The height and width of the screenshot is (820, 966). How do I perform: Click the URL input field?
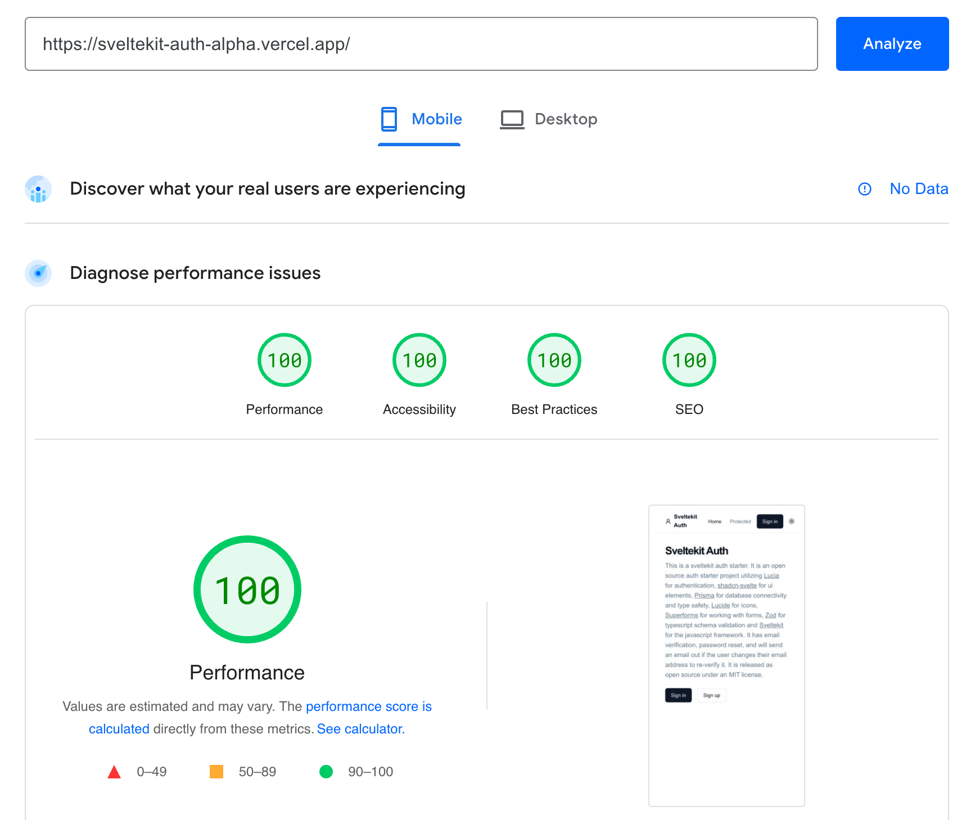pos(421,44)
